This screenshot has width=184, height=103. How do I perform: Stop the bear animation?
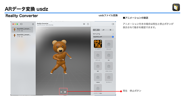point(65,92)
